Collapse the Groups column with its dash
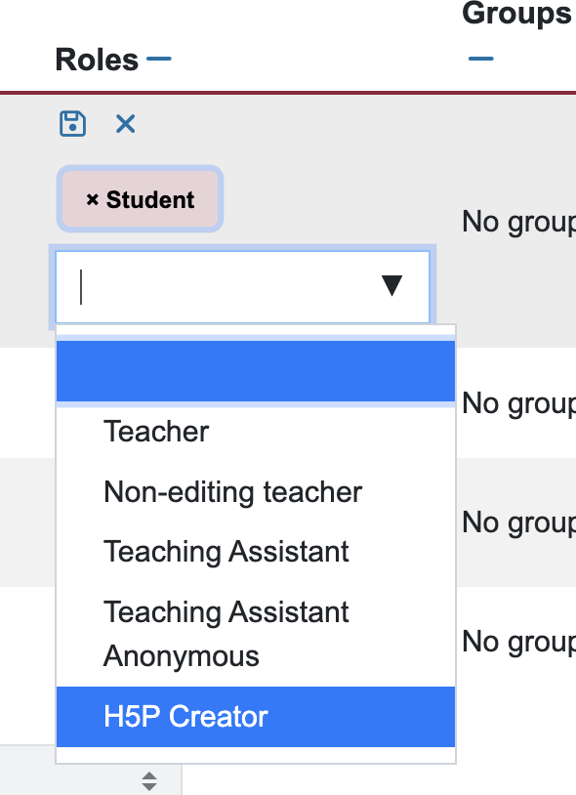The height and width of the screenshot is (795, 576). (x=480, y=59)
